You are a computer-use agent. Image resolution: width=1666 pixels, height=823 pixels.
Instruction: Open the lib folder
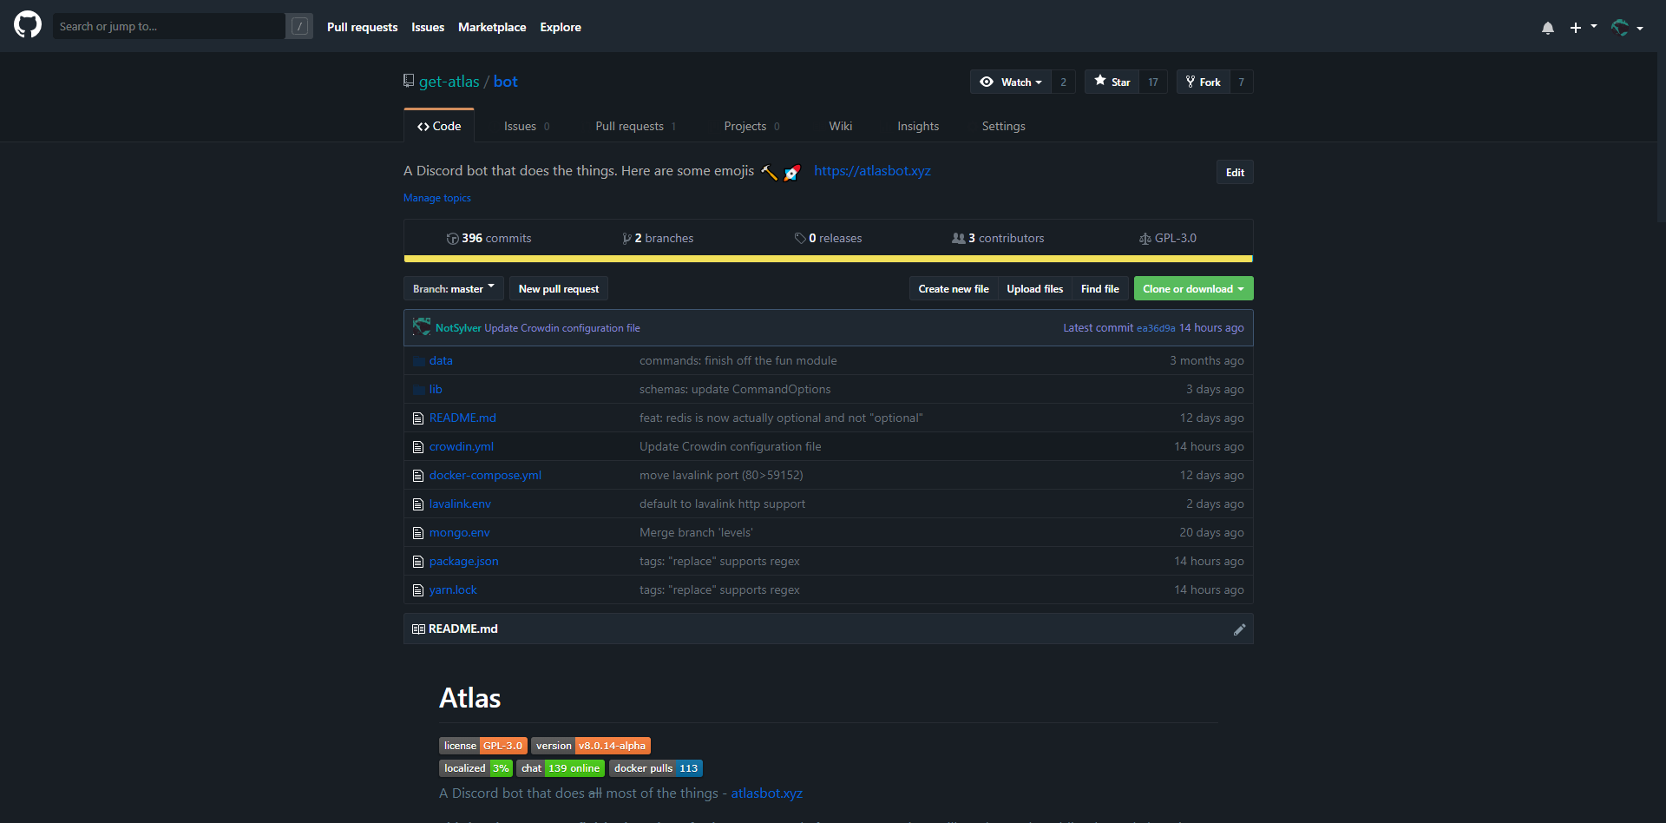click(436, 389)
